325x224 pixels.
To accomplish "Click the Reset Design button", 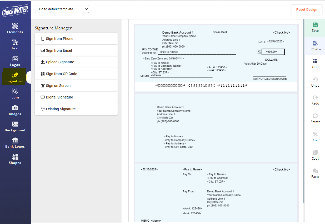I will coord(307,10).
